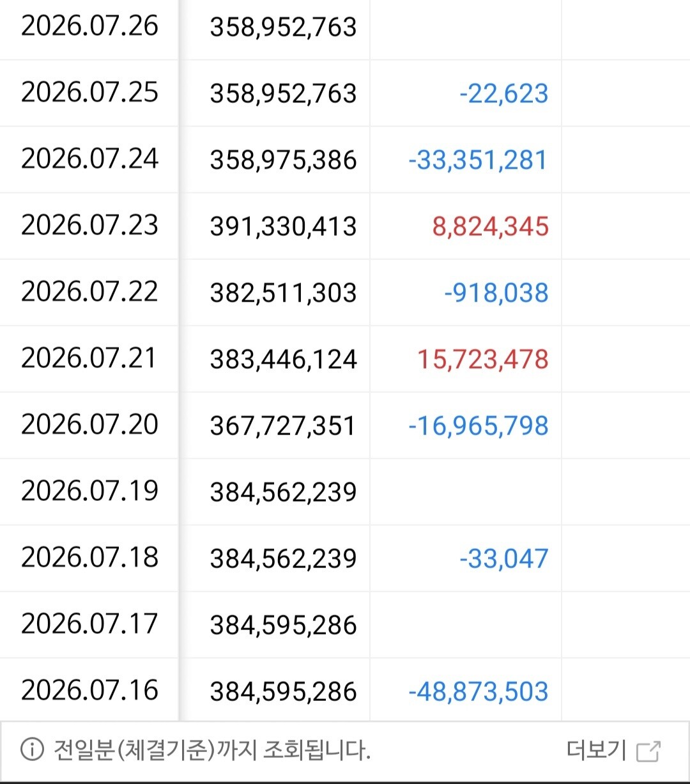The image size is (690, 784).
Task: Click the red 8,824,345 value
Action: point(491,227)
